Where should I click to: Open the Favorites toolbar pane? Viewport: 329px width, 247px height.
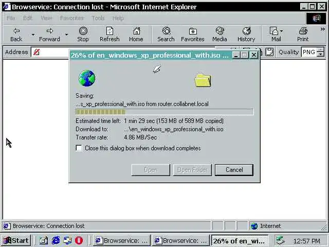(x=193, y=34)
